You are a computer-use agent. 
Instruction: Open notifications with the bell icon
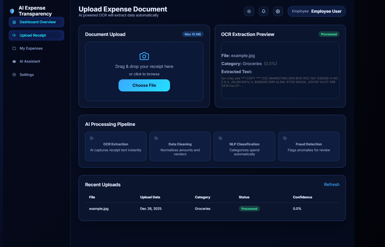tap(263, 11)
